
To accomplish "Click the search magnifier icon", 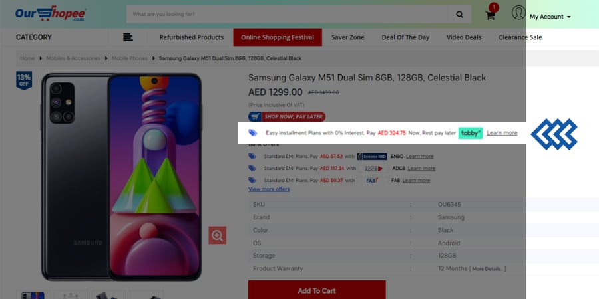I will click(459, 15).
